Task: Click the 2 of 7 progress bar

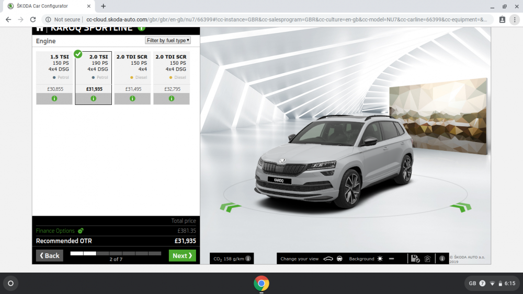Action: 116,253
